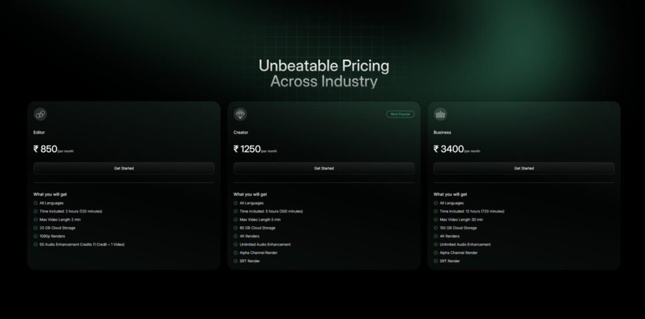645x319 pixels.
Task: Click checkmark beside Max Video Length 30 min
Action: (x=436, y=220)
